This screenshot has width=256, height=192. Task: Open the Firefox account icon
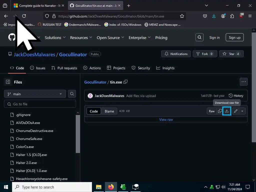(x=223, y=16)
